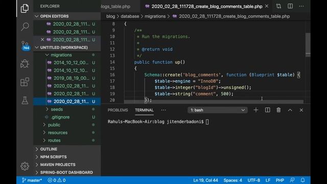Click Ln 19, Col 44 in status bar

pyautogui.click(x=205, y=180)
